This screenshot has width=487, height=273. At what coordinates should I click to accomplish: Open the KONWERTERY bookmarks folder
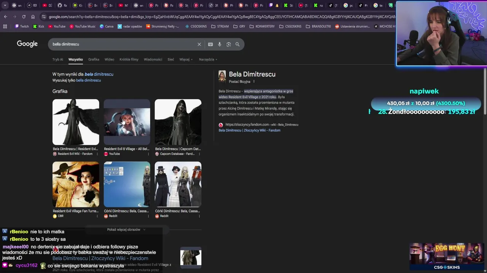(x=262, y=27)
